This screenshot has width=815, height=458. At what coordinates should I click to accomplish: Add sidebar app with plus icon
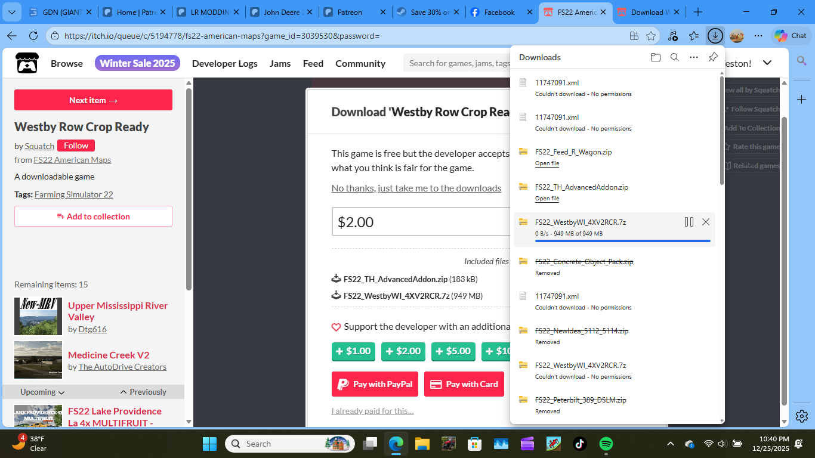click(x=802, y=99)
